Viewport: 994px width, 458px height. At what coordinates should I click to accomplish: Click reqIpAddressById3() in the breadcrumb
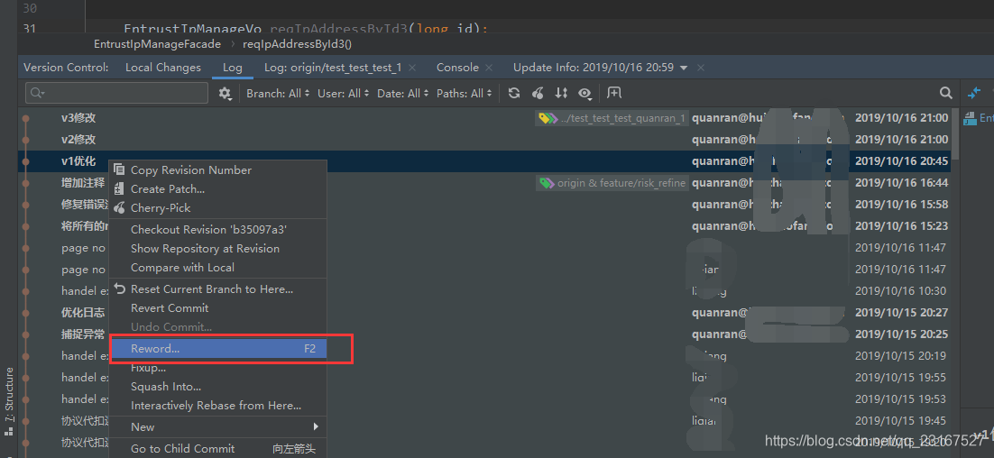click(x=297, y=43)
